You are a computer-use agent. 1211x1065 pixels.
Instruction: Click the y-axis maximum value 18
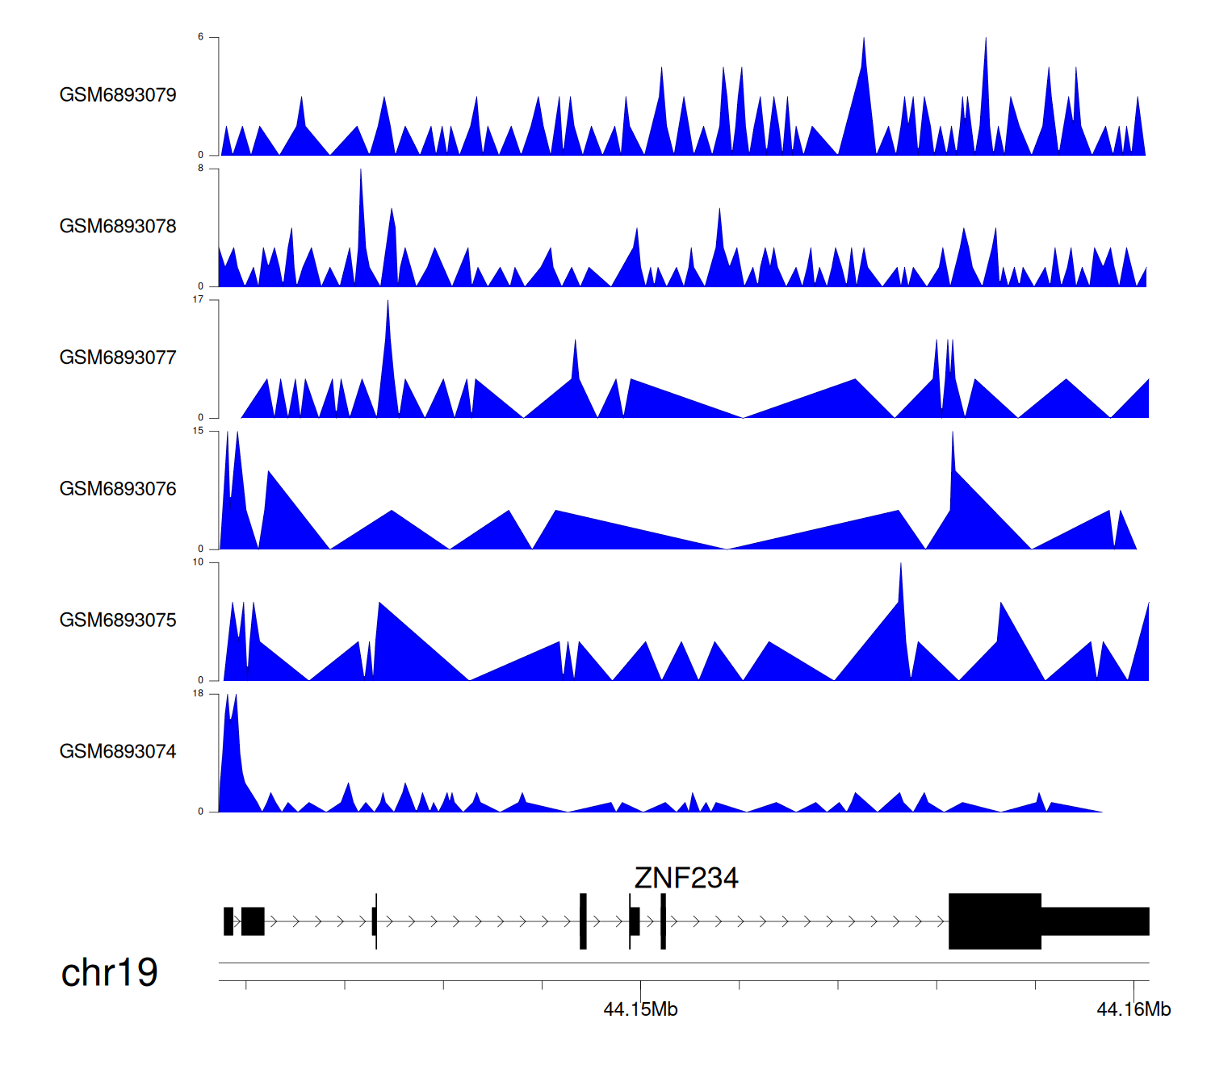(x=199, y=694)
